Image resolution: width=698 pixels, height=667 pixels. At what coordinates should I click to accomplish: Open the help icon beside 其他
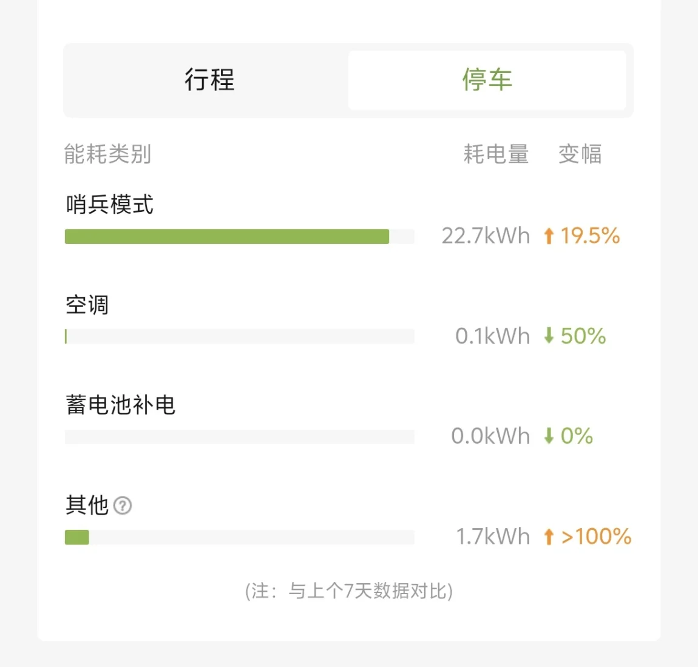(123, 506)
